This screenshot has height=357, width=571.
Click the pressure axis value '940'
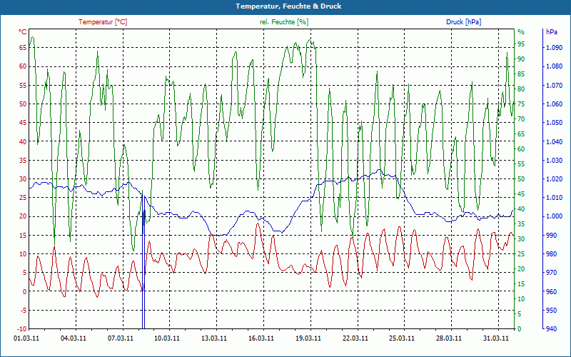pos(552,329)
